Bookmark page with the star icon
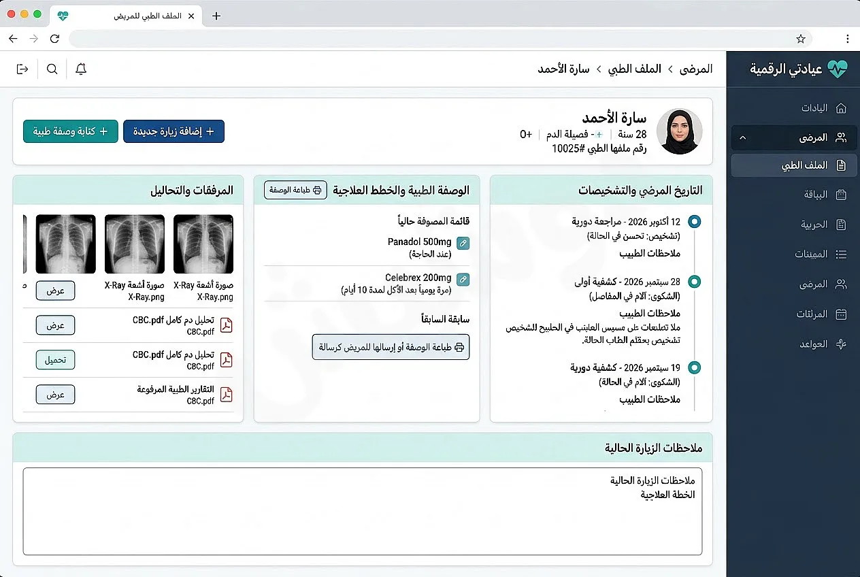Screen dimensions: 860x577 pos(801,39)
